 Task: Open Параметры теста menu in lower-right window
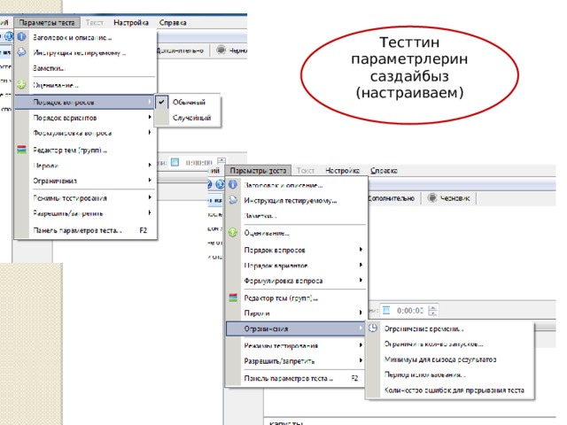[258, 170]
